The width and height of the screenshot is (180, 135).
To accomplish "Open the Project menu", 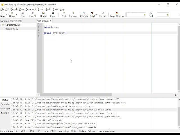I will pyautogui.click(x=41, y=9).
